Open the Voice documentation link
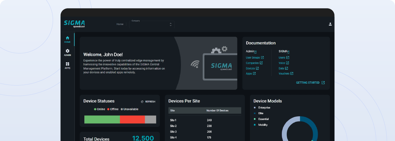Screen dimensions: 395x141 [282, 63]
